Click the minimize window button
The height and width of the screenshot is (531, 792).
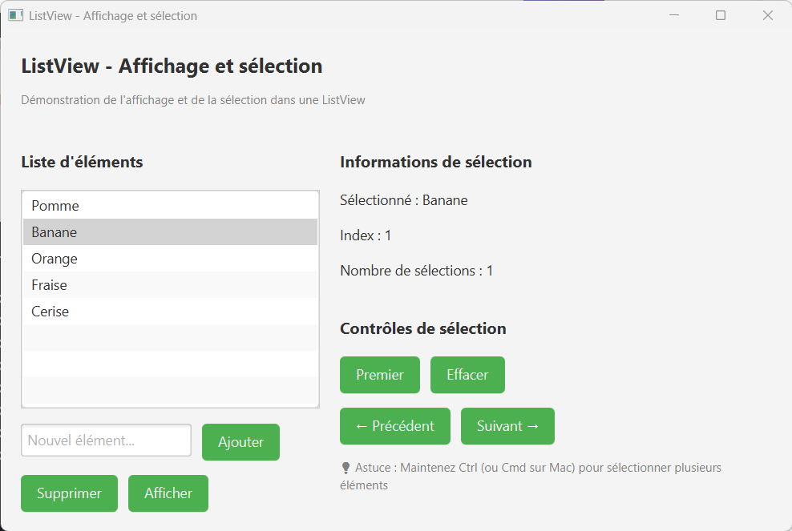coord(673,14)
